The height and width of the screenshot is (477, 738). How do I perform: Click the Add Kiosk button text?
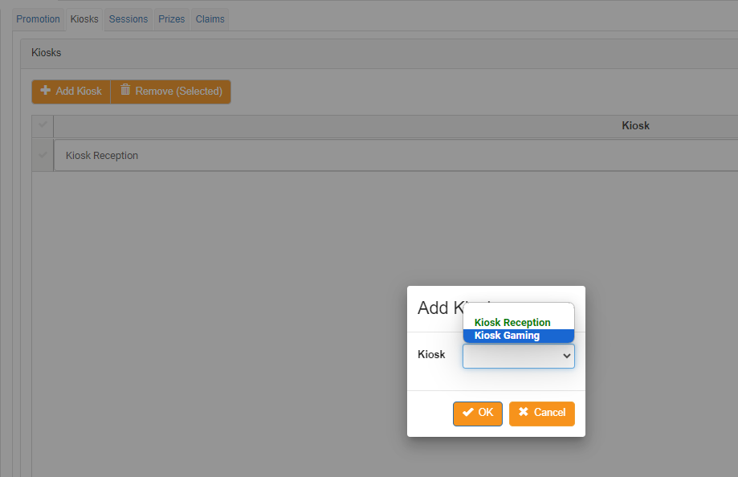79,92
